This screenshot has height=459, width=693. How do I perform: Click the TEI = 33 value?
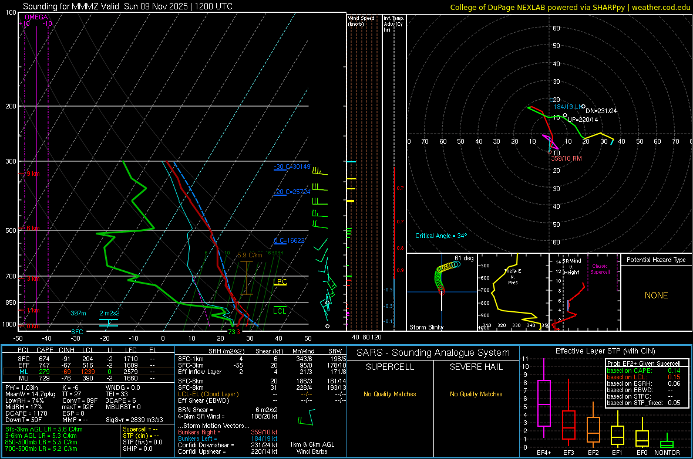(117, 394)
